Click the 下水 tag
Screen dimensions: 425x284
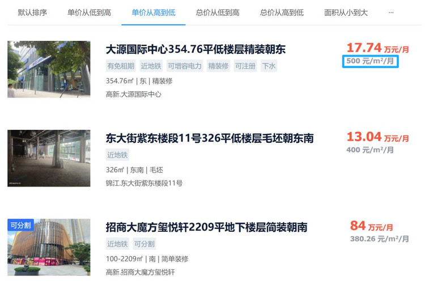[x=269, y=66]
